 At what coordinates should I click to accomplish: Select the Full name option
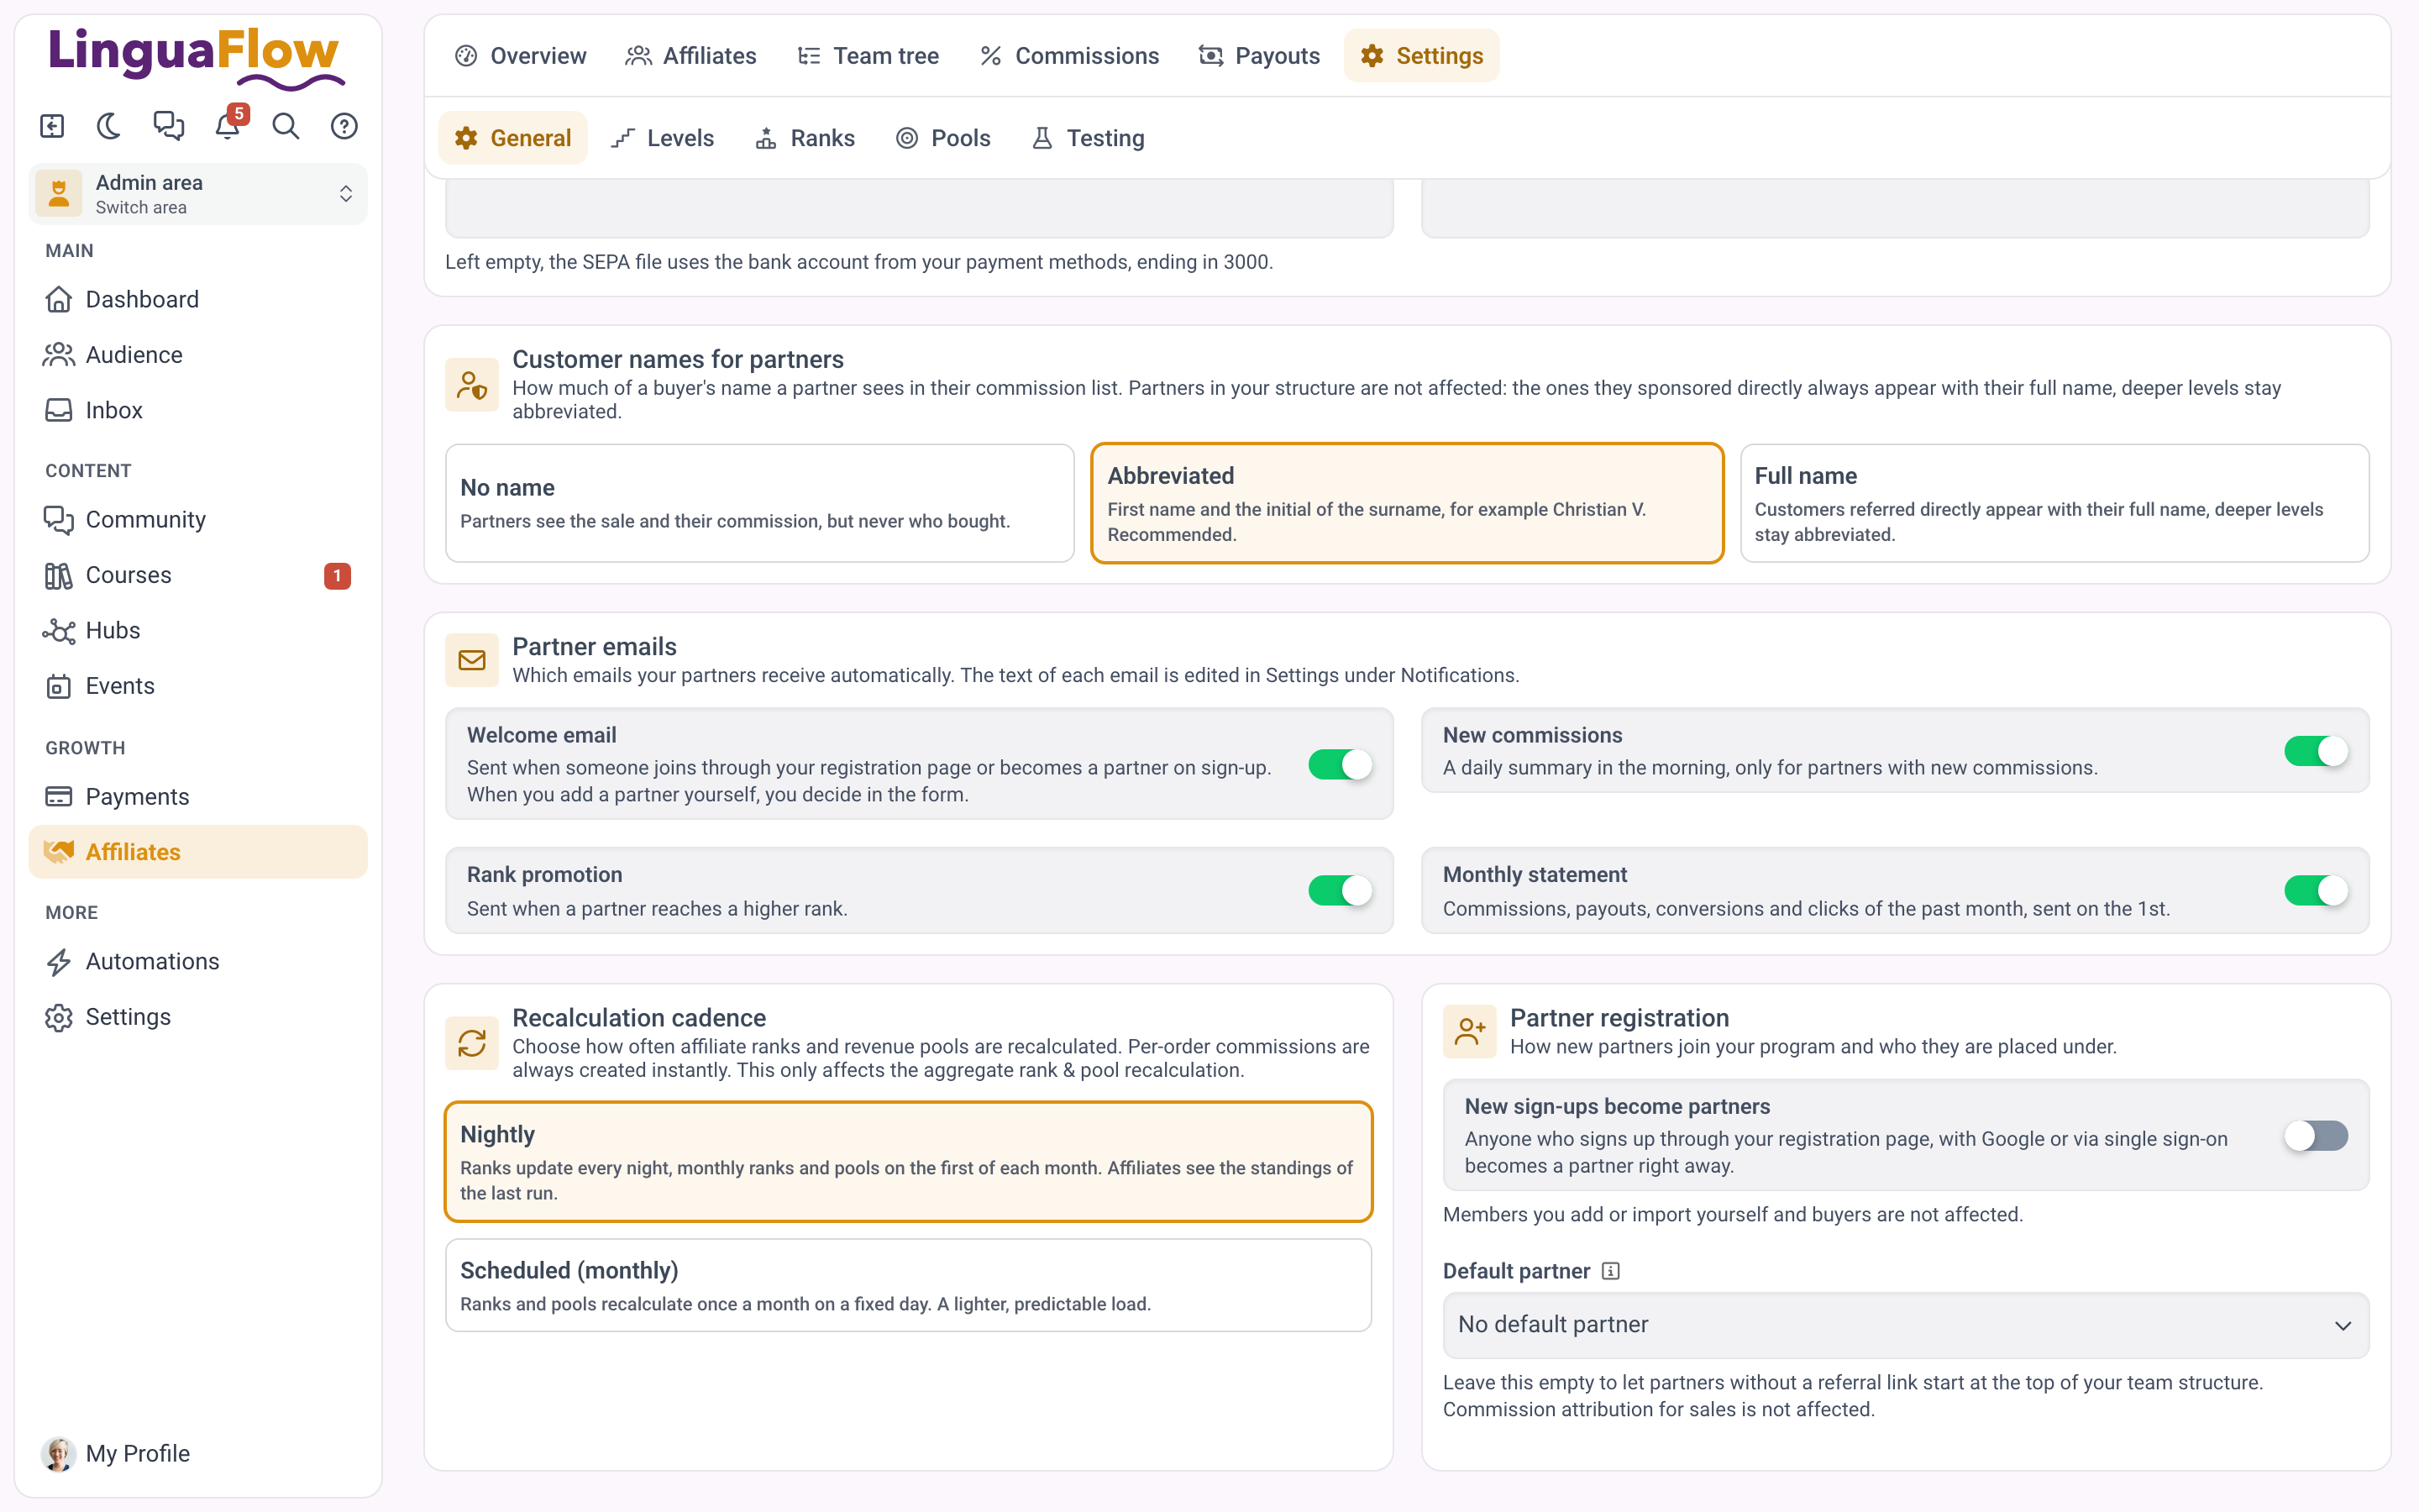click(x=2054, y=503)
